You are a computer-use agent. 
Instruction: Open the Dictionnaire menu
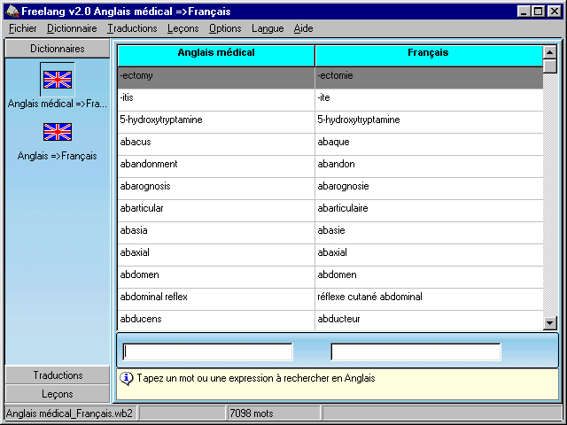click(x=72, y=28)
